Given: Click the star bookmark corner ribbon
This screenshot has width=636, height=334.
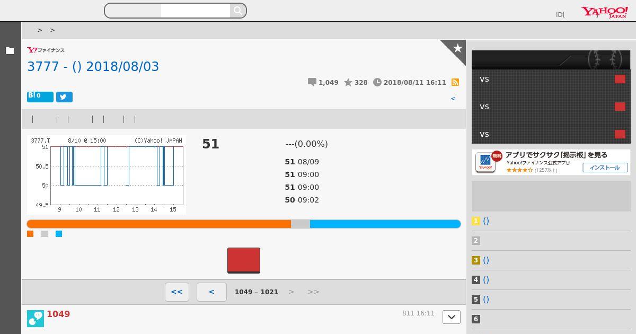Looking at the screenshot, I should pyautogui.click(x=457, y=48).
